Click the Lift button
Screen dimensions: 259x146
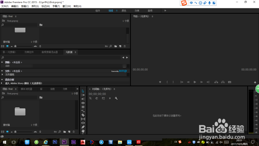point(216,82)
